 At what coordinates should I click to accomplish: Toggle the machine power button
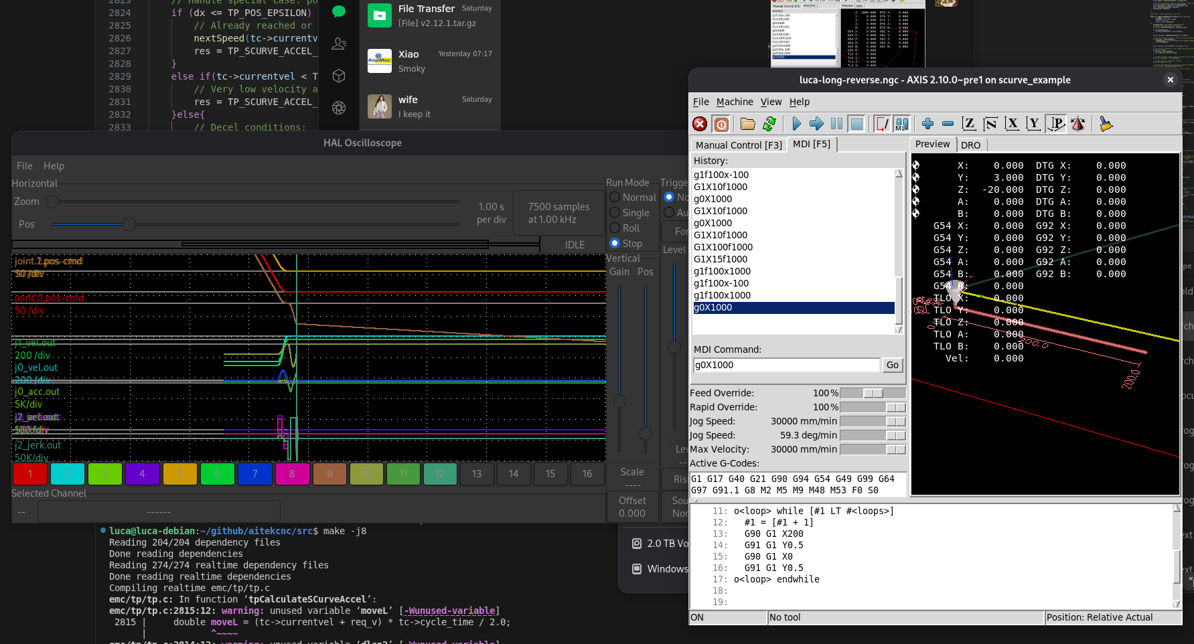pos(721,124)
